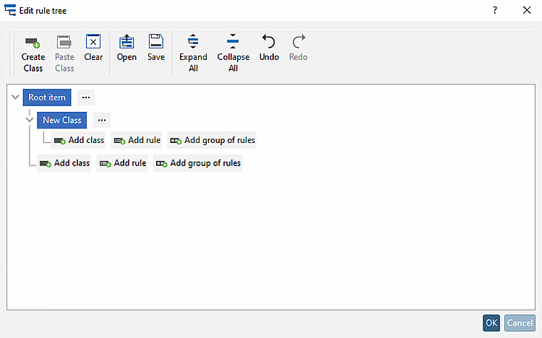Confirm with the OK button
542x338 pixels.
pos(491,323)
